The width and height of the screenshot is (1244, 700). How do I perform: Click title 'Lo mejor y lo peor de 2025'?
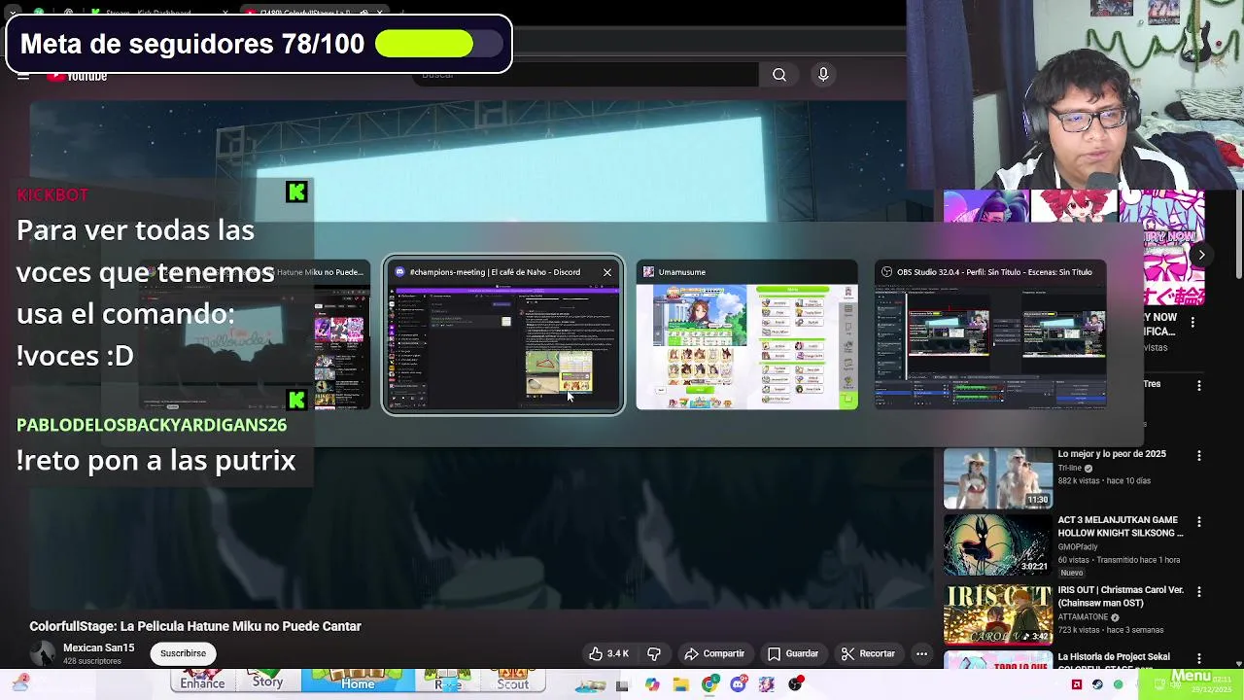[x=1112, y=454]
